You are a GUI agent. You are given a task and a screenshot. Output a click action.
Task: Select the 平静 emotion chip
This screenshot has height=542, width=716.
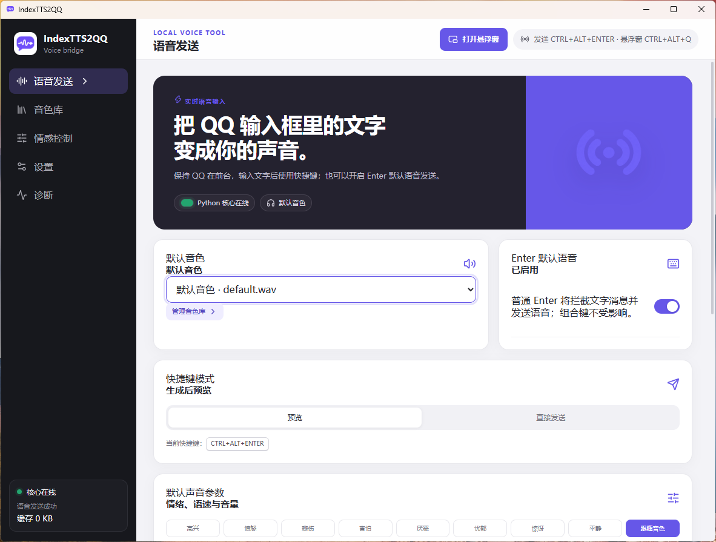(x=595, y=528)
